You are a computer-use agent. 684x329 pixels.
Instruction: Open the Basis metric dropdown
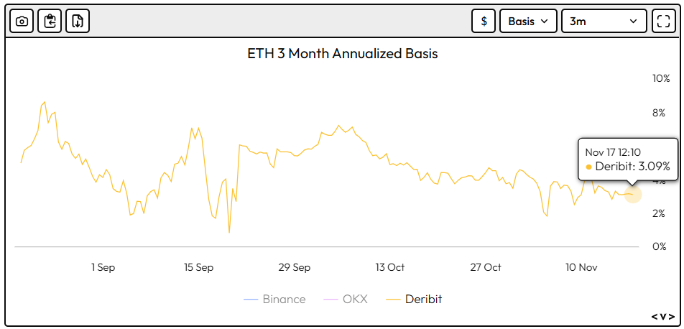(528, 21)
